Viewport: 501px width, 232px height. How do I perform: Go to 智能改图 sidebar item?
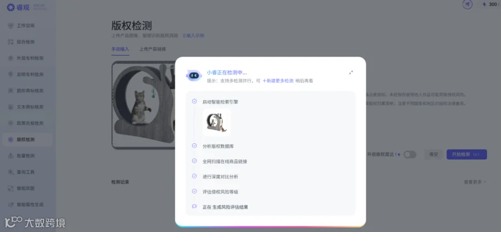coord(27,188)
